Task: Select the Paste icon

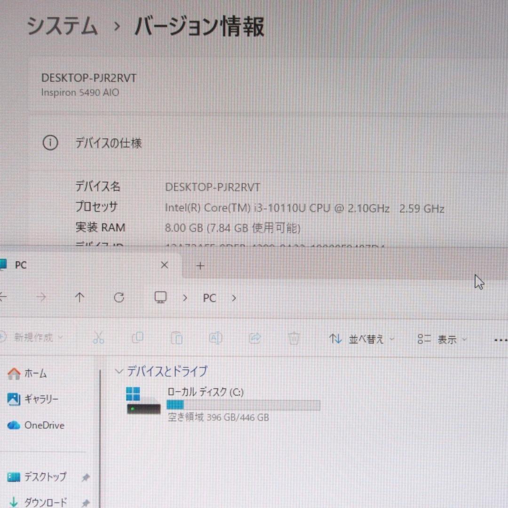Action: (x=177, y=338)
